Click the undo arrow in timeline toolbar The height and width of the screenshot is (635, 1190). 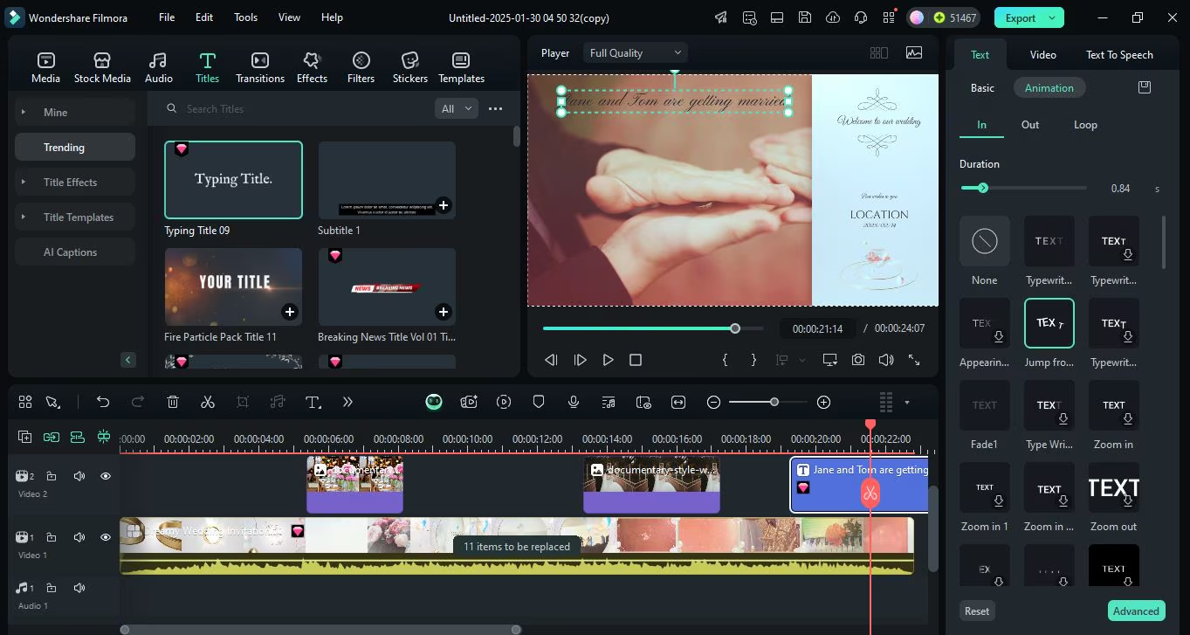pyautogui.click(x=103, y=402)
